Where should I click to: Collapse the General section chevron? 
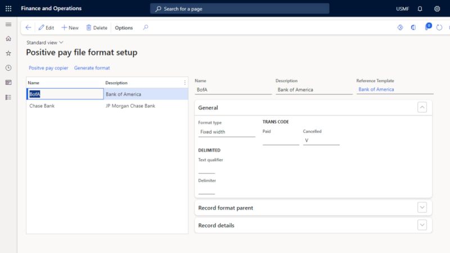coord(422,107)
